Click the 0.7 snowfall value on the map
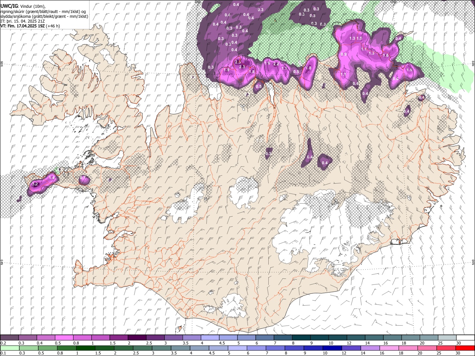 [x=83, y=178]
